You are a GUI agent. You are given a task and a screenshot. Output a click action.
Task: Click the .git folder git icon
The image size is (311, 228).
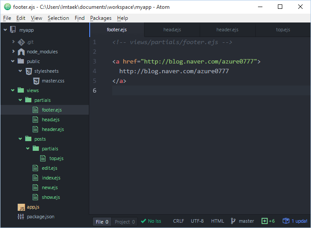21,42
